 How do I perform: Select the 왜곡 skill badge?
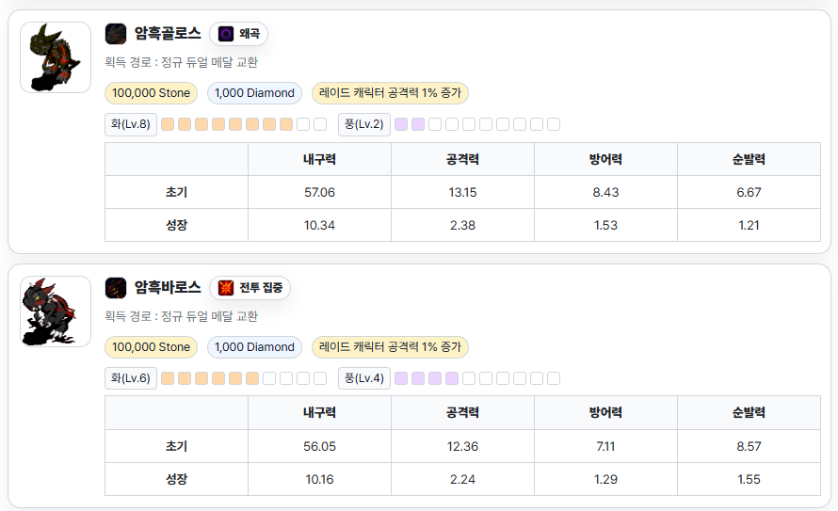(x=239, y=34)
